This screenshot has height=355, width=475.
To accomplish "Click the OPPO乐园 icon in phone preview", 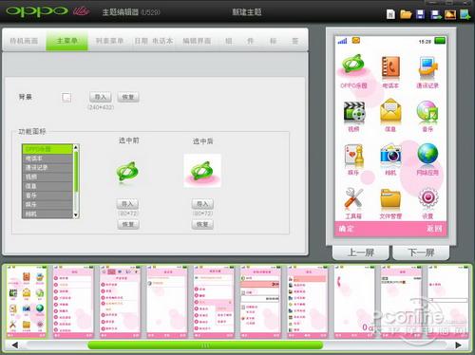I will pyautogui.click(x=353, y=65).
